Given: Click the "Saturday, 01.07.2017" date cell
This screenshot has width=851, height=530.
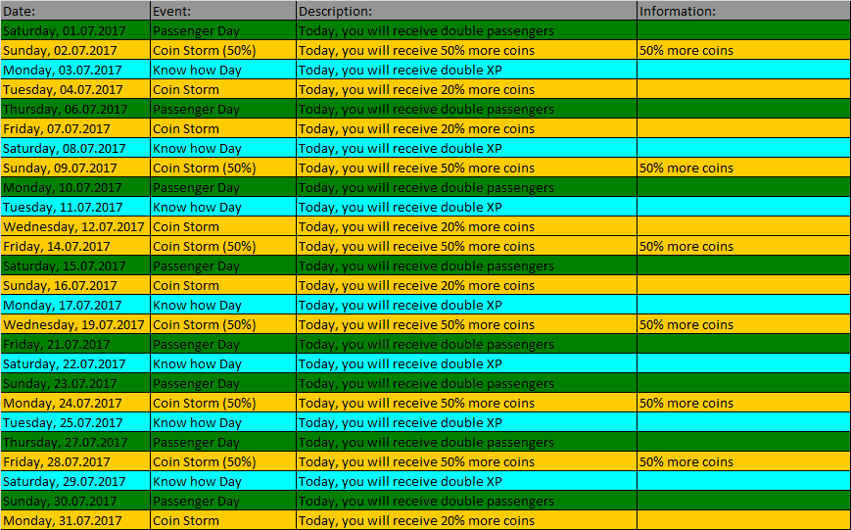Looking at the screenshot, I should [75, 31].
